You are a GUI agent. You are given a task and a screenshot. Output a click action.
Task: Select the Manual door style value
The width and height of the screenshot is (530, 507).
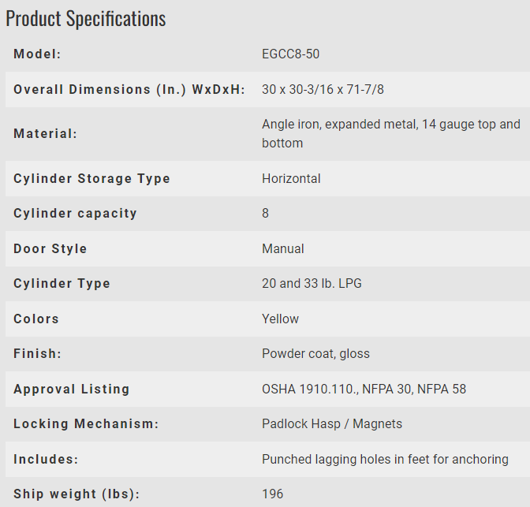point(283,249)
